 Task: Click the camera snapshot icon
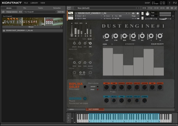point(133,13)
